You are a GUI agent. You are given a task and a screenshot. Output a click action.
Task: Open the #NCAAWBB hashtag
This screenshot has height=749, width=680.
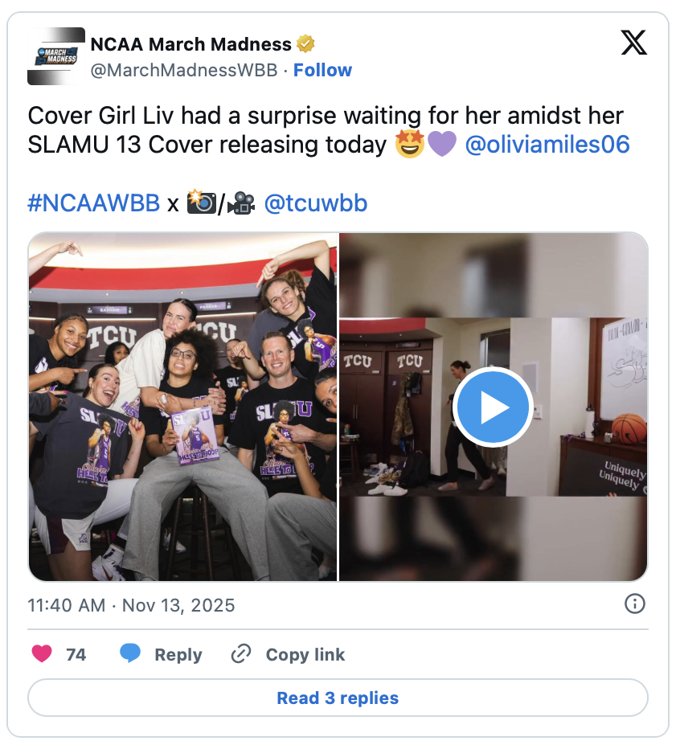click(x=94, y=203)
